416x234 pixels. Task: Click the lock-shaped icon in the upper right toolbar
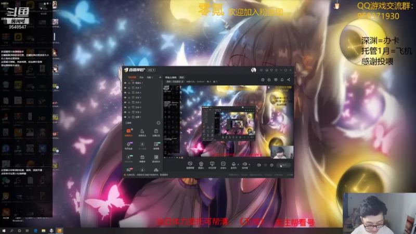tap(269, 80)
